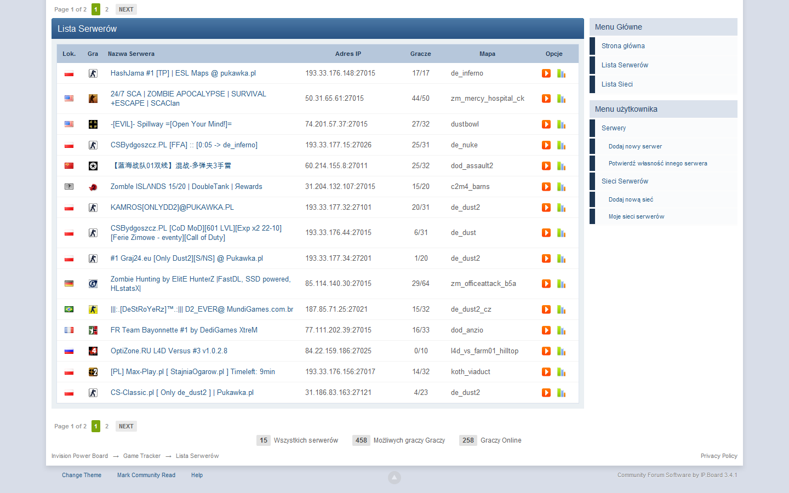The height and width of the screenshot is (493, 789).
Task: Click Mark Community Read link
Action: click(x=146, y=475)
